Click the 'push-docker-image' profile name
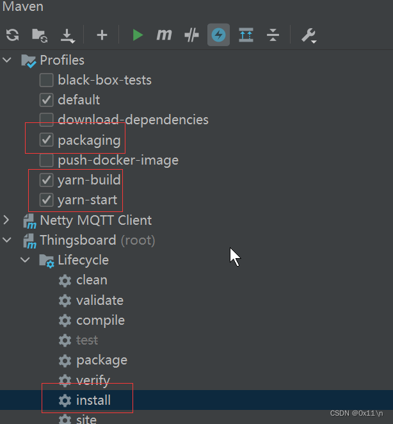Viewport: 393px width, 424px height. tap(118, 160)
